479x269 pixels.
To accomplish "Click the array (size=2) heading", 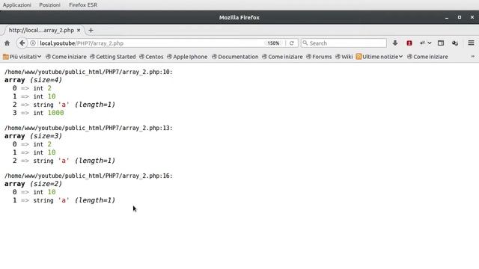I will click(33, 184).
